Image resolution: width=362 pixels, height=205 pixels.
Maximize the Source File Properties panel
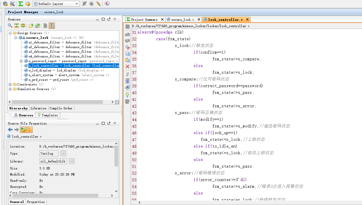click(103, 123)
